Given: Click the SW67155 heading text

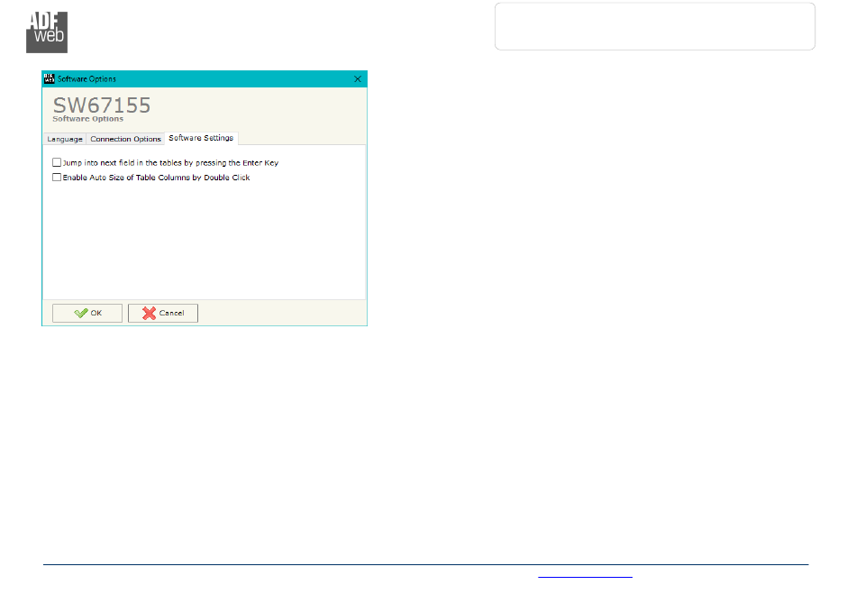Looking at the screenshot, I should 102,105.
